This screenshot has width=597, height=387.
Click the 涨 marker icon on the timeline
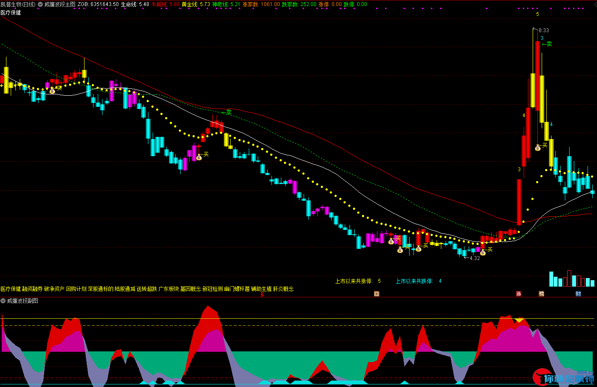[x=519, y=294]
